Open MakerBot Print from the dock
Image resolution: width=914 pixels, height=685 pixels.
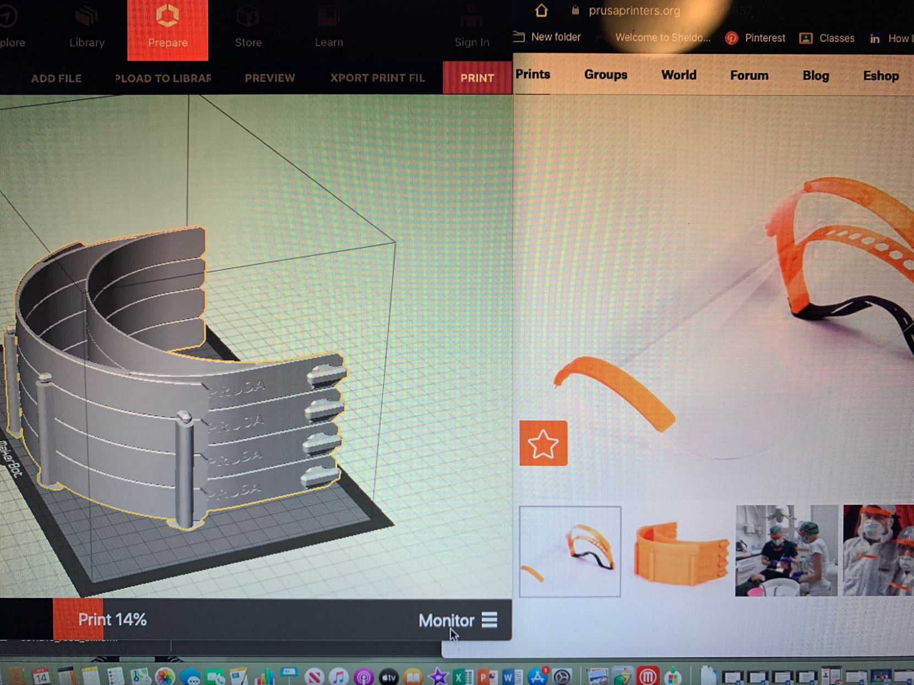click(x=648, y=676)
